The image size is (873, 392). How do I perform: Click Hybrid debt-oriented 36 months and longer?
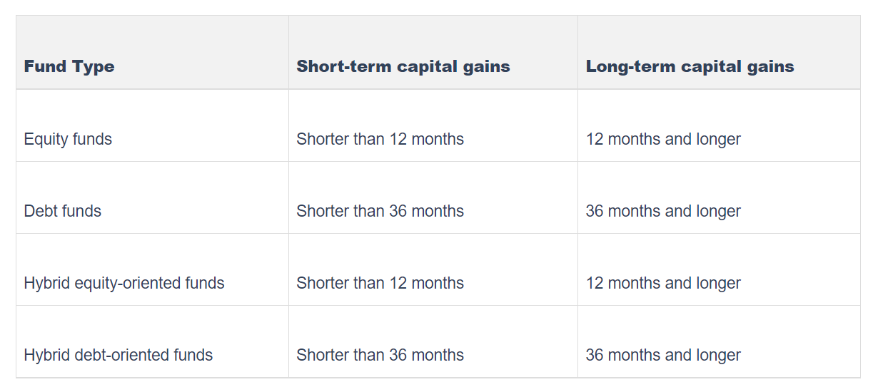(663, 355)
